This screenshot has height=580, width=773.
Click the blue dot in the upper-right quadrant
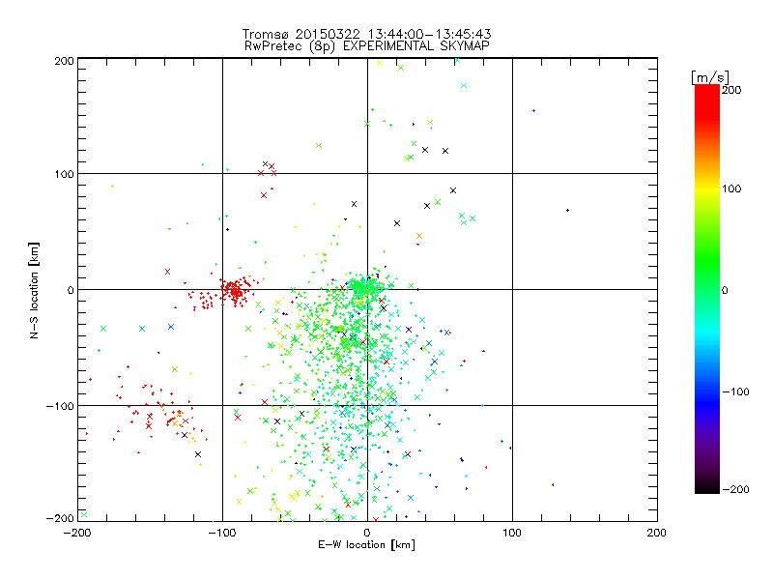tap(533, 110)
